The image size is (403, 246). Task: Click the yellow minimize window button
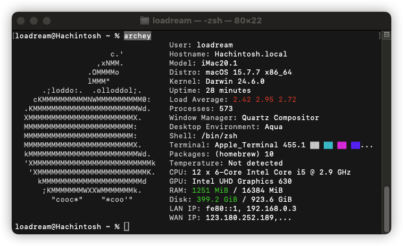point(34,21)
